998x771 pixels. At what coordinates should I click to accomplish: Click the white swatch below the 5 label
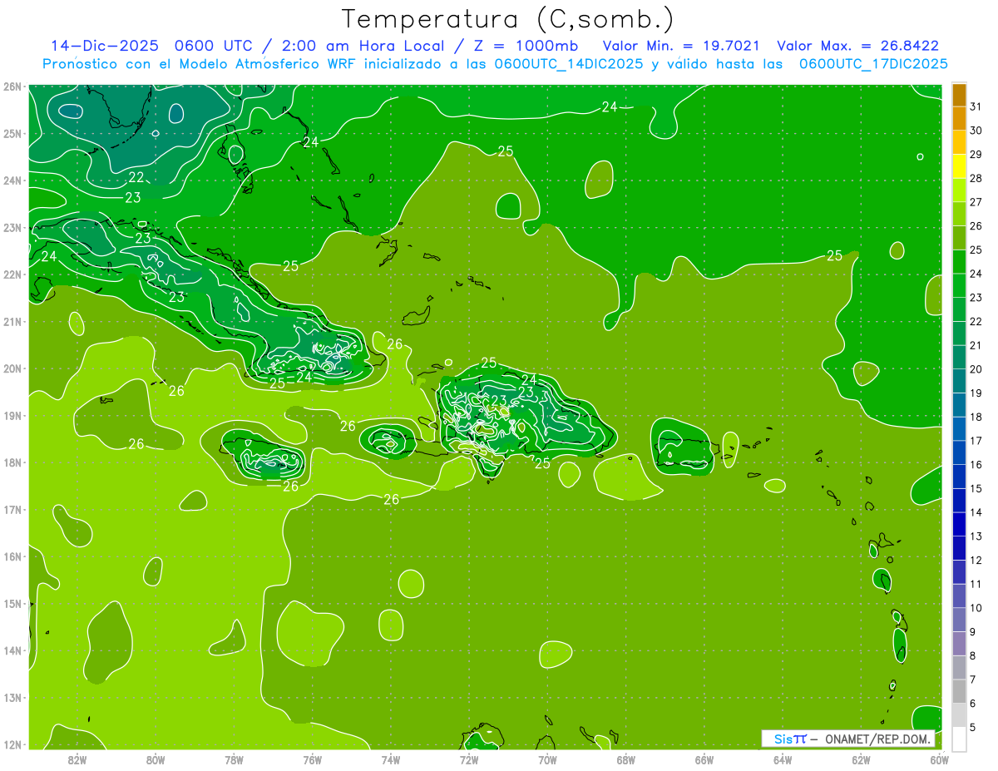tap(959, 739)
